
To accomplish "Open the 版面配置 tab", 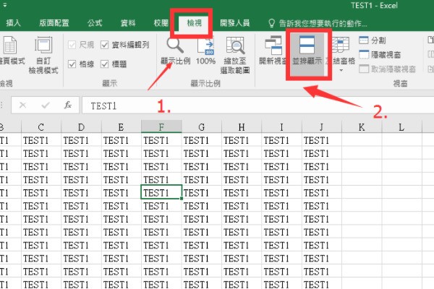I will coord(54,23).
